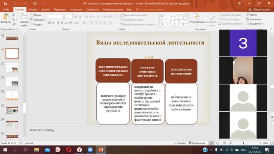Screen dimensions: 274x154
Task: Click the Создать слайд new slide icon
Action: (x=24, y=17)
